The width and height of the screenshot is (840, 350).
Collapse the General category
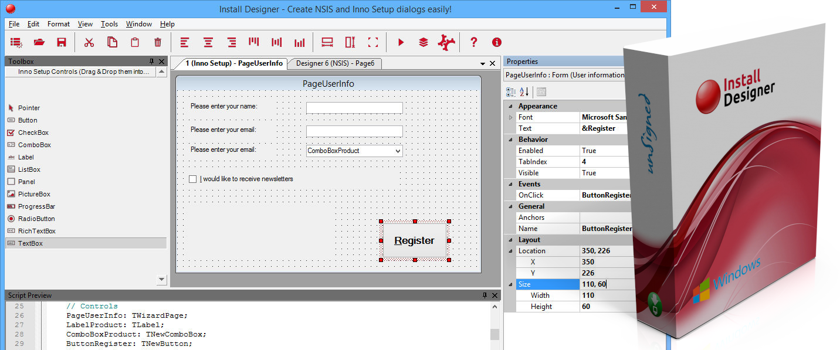510,206
